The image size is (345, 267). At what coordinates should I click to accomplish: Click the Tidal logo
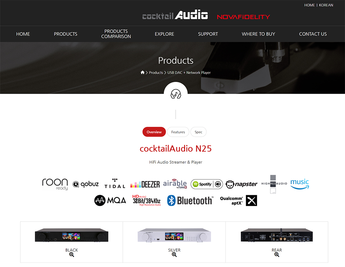click(x=115, y=184)
